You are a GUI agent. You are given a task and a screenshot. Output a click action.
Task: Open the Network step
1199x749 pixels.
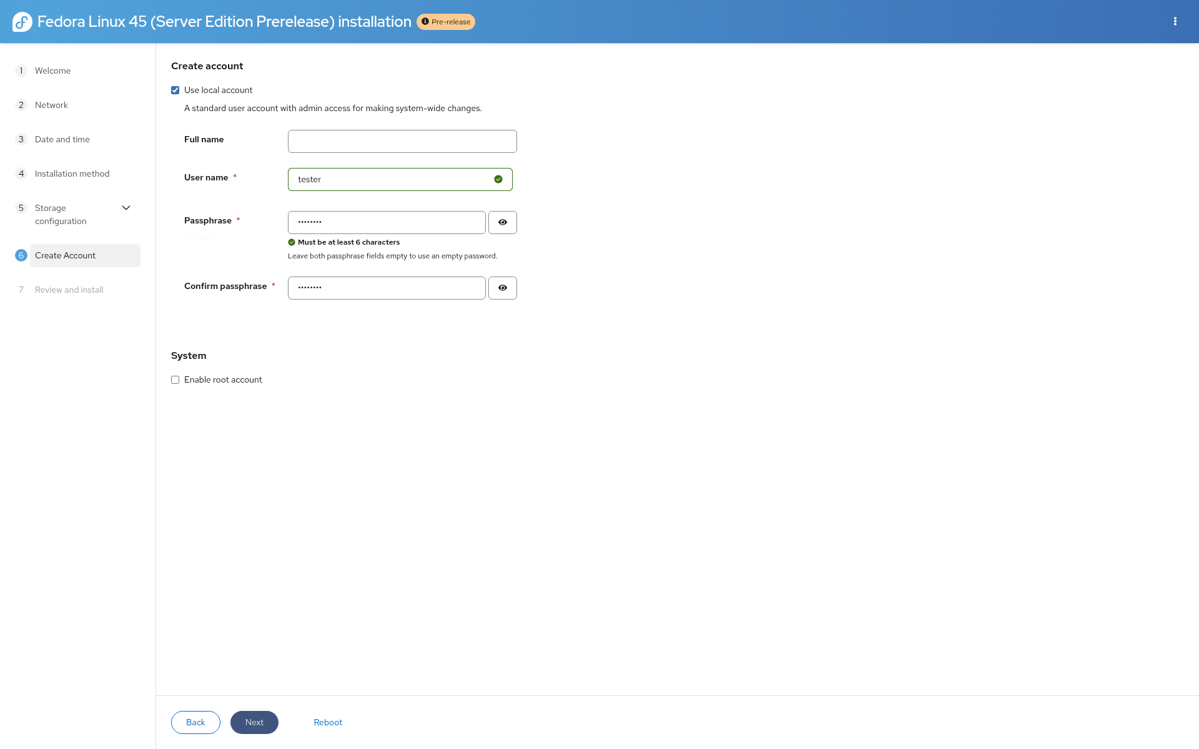51,105
